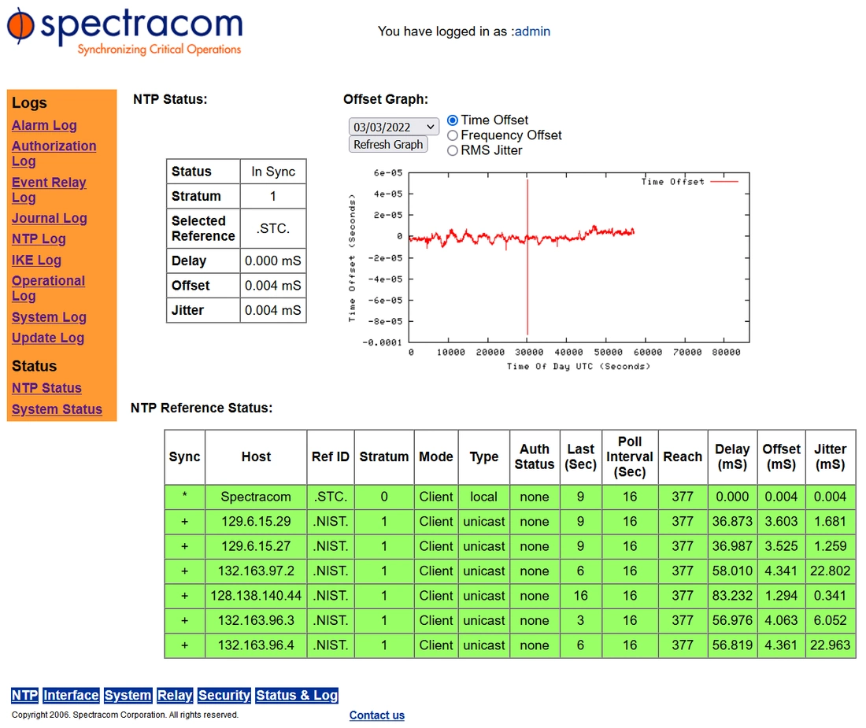Select the Frequency Offset radio button
The image size is (866, 728).
click(x=453, y=135)
